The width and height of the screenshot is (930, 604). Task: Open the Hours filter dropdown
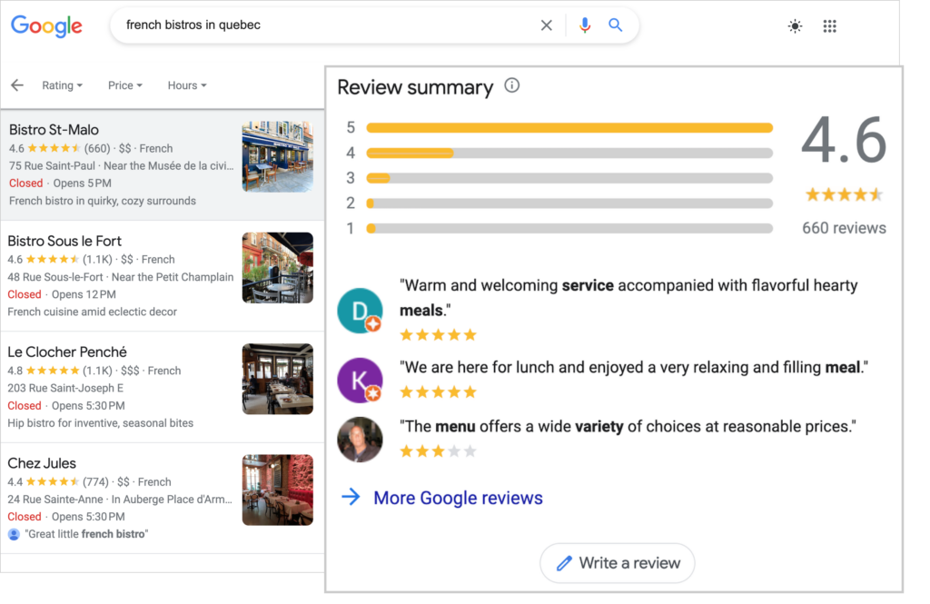point(187,85)
